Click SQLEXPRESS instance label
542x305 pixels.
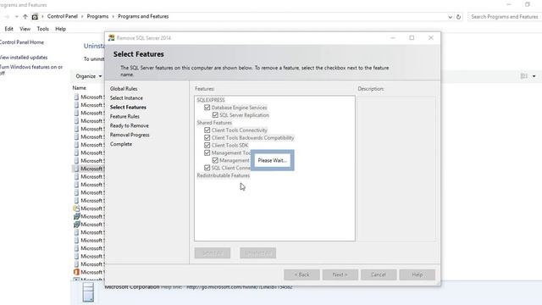pos(211,100)
